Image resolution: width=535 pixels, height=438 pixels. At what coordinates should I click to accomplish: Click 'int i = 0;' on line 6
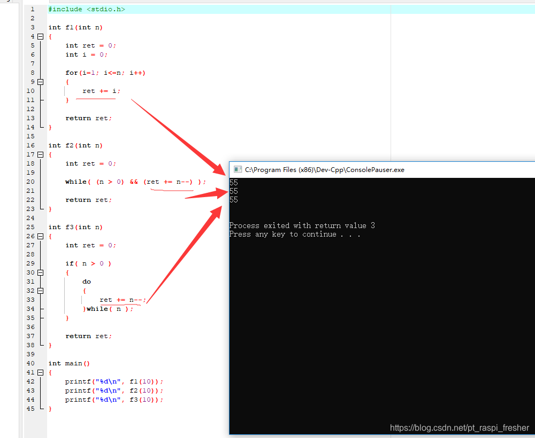tap(86, 54)
